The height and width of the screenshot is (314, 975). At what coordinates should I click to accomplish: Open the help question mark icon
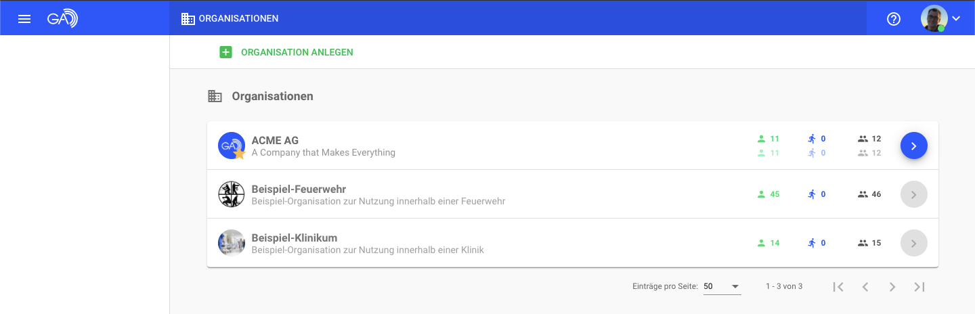pyautogui.click(x=894, y=19)
